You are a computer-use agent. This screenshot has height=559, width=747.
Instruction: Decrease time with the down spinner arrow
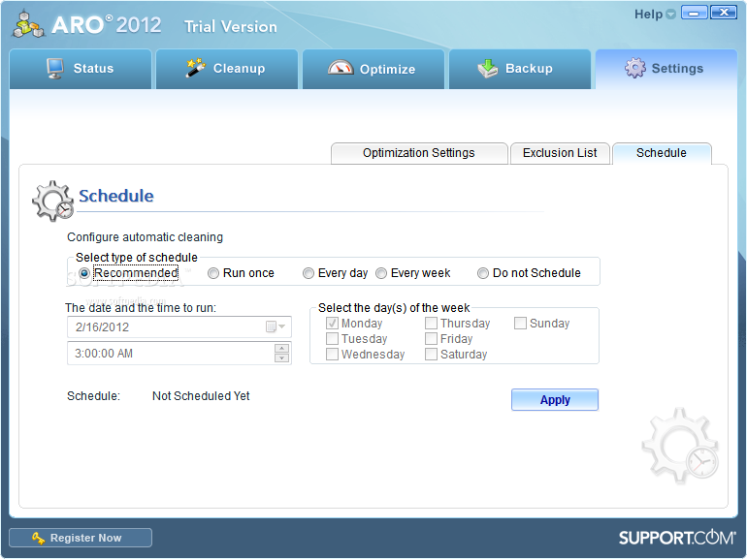pyautogui.click(x=282, y=357)
